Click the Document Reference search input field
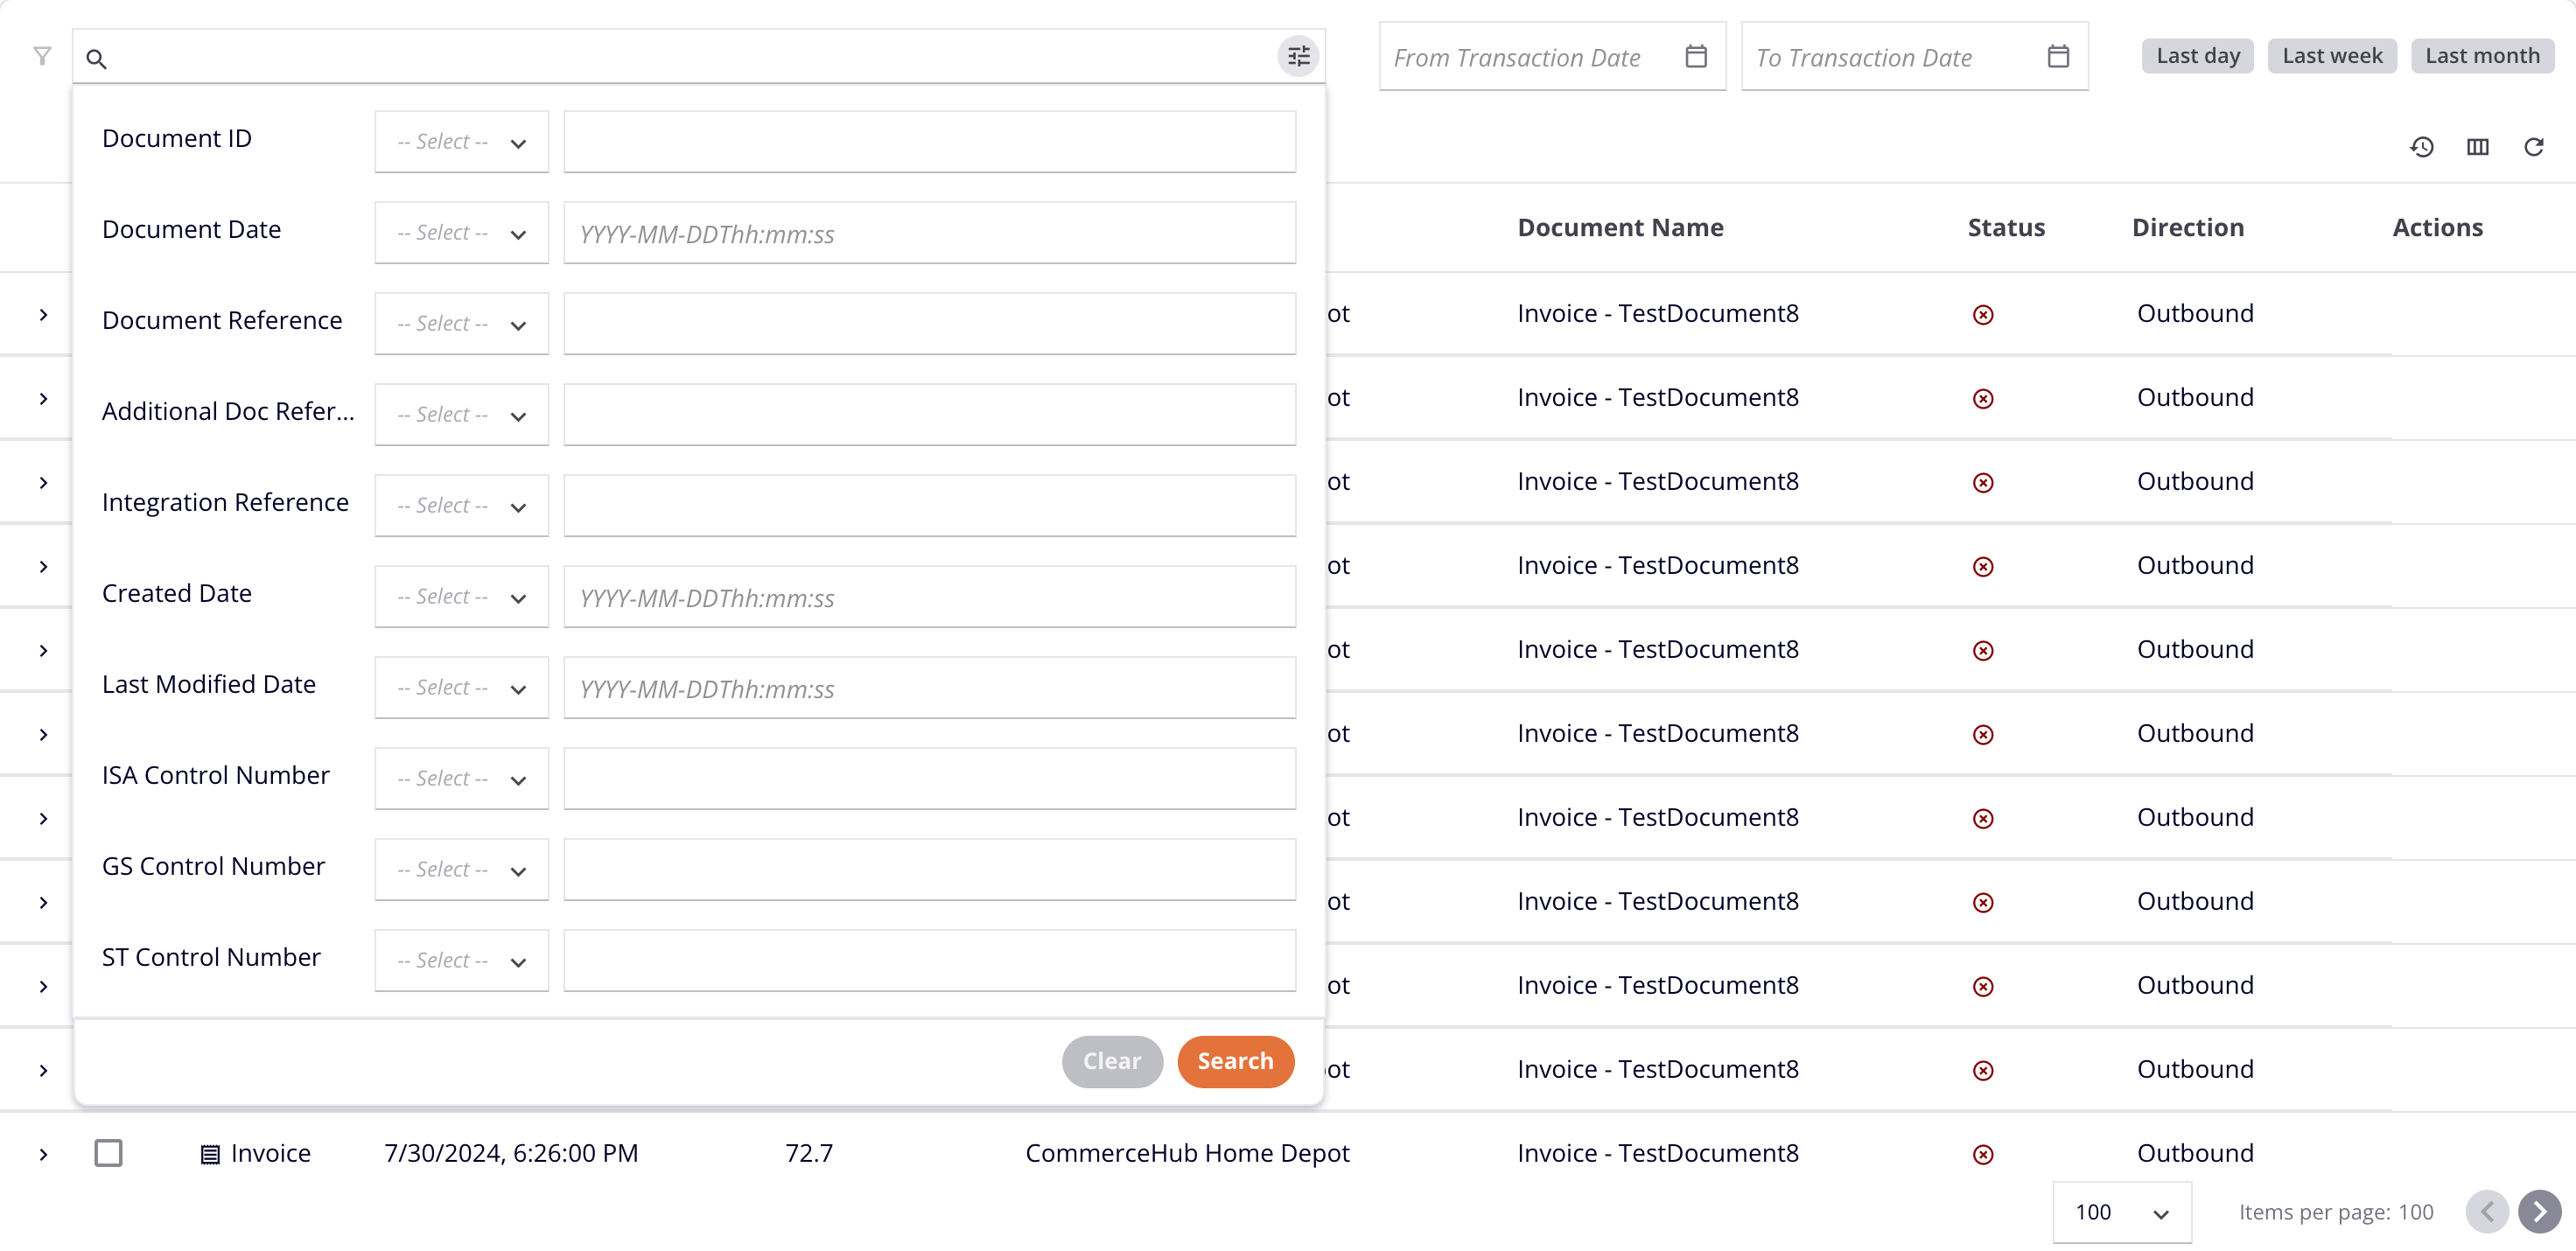The width and height of the screenshot is (2576, 1251). click(930, 324)
